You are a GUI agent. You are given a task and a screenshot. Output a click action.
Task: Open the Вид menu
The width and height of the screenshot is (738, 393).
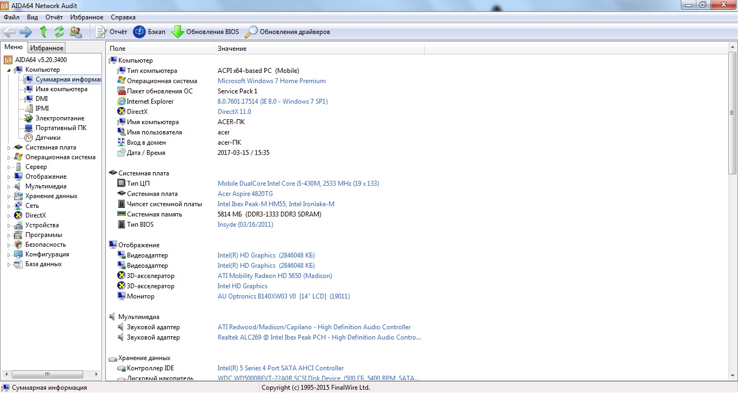(x=32, y=17)
